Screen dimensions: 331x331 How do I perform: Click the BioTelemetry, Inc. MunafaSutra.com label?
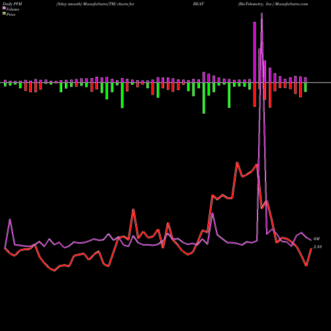click(x=273, y=4)
